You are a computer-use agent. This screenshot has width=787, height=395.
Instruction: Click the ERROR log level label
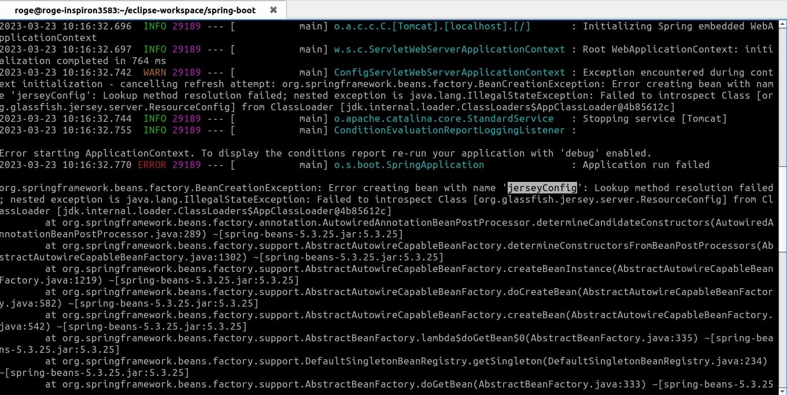point(152,165)
